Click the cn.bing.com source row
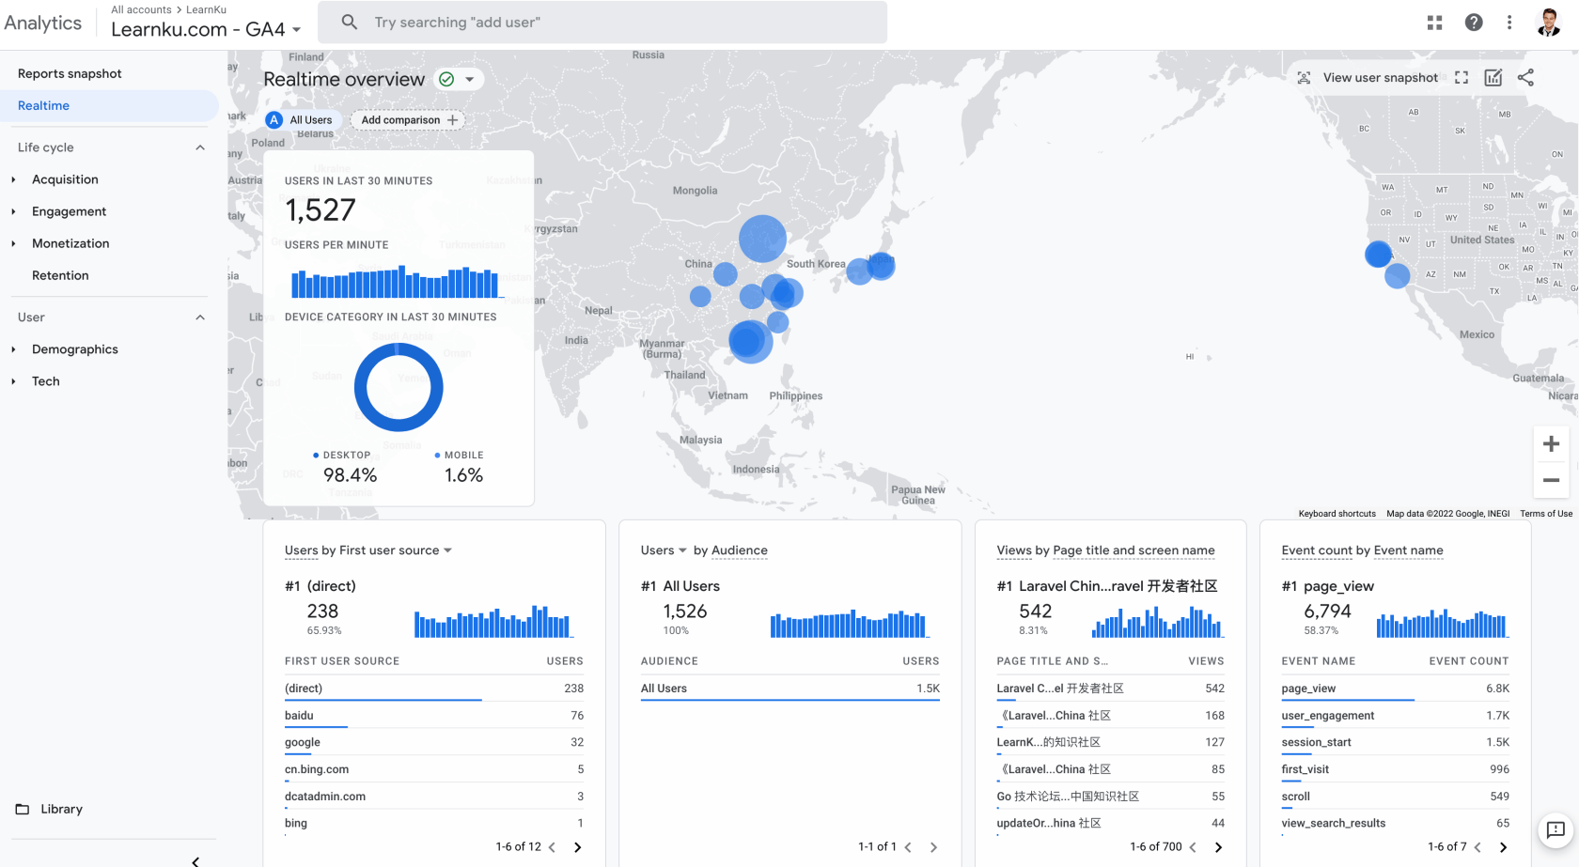Screen dimensions: 1579x867 tap(434, 769)
